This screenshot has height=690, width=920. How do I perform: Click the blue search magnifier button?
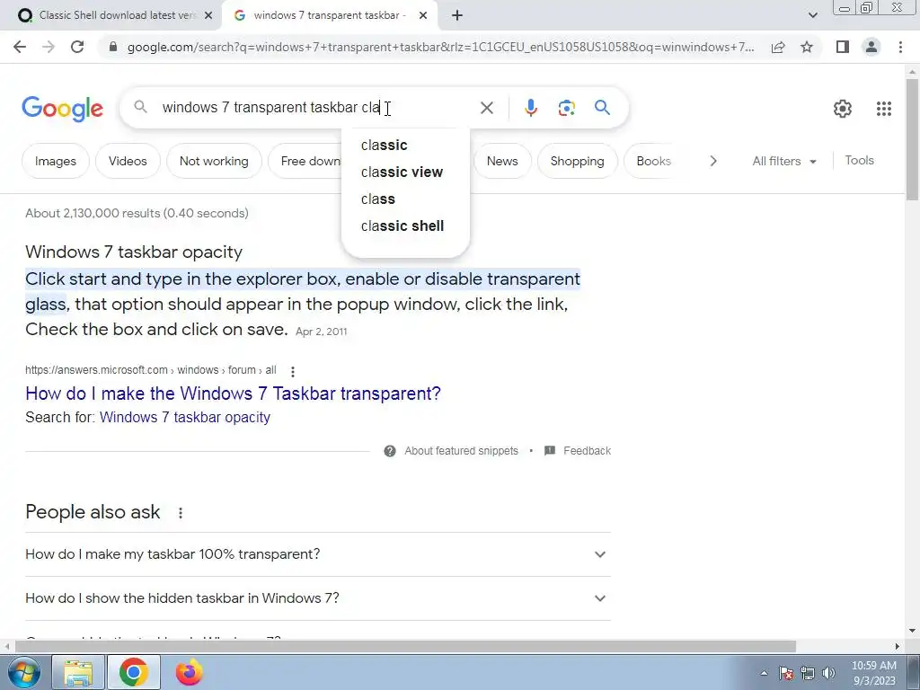click(602, 108)
